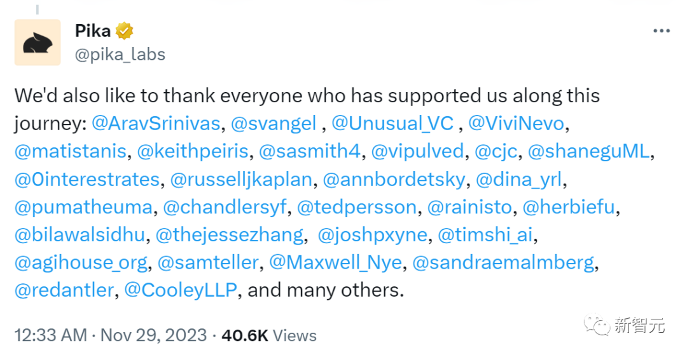Click the @dina_yrl mention
The image size is (687, 355).
[x=518, y=179]
